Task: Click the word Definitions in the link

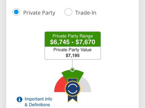Action: coord(39,105)
